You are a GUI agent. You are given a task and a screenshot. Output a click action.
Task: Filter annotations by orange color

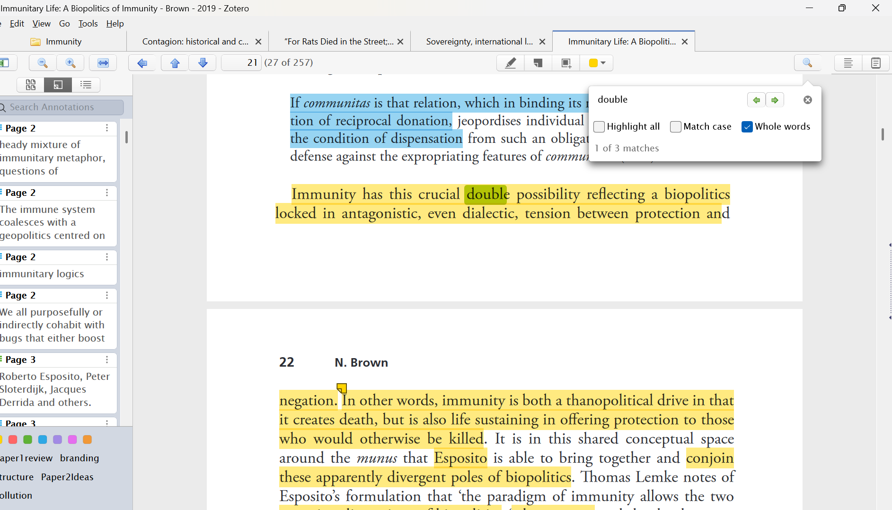87,440
